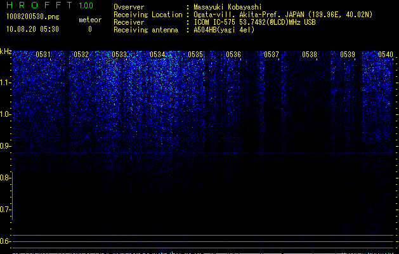399x254 pixels.
Task: Click the 0.8 frequency axis label
Action: (5, 178)
